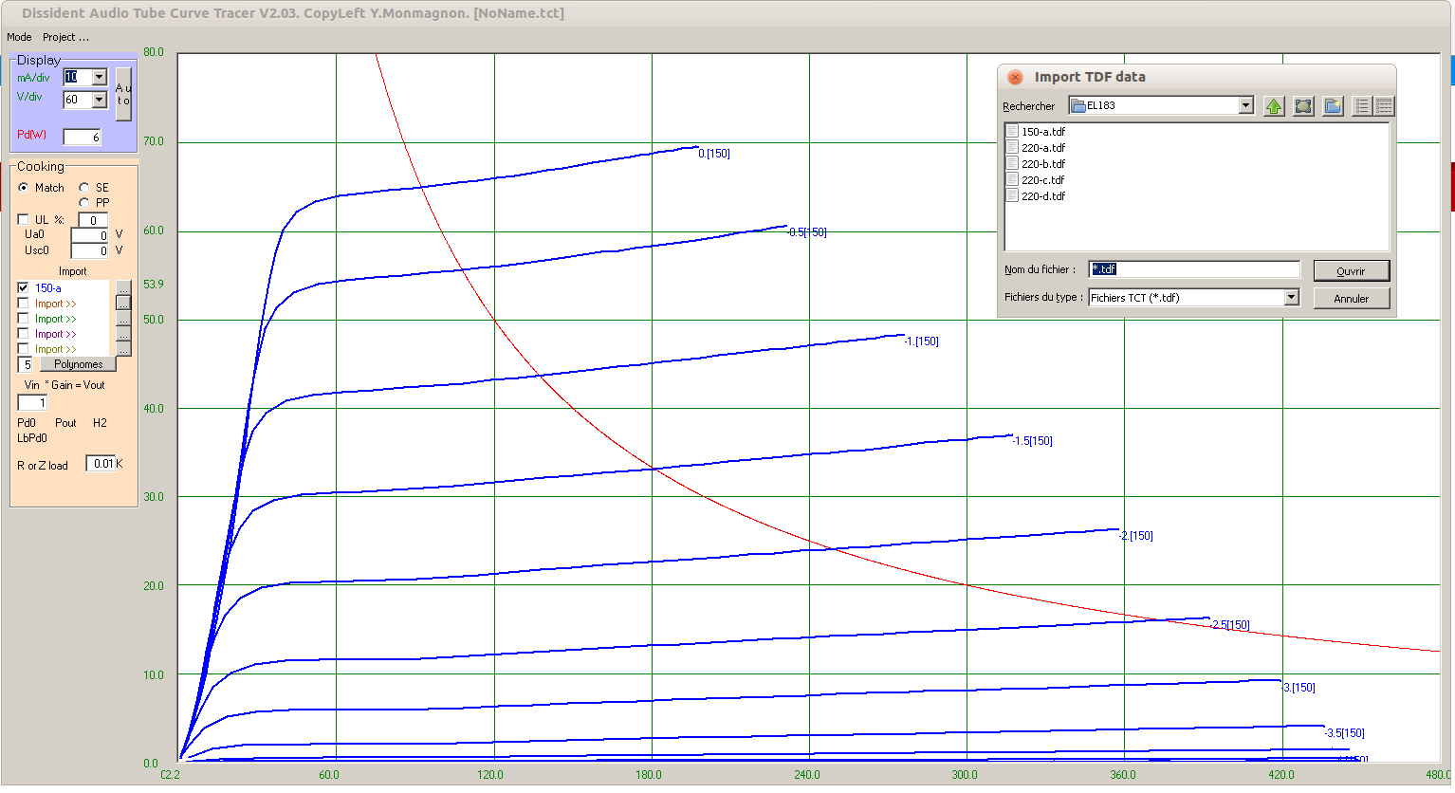Click the browse button beside 150-a import row
The height and width of the screenshot is (793, 1455).
tap(123, 287)
